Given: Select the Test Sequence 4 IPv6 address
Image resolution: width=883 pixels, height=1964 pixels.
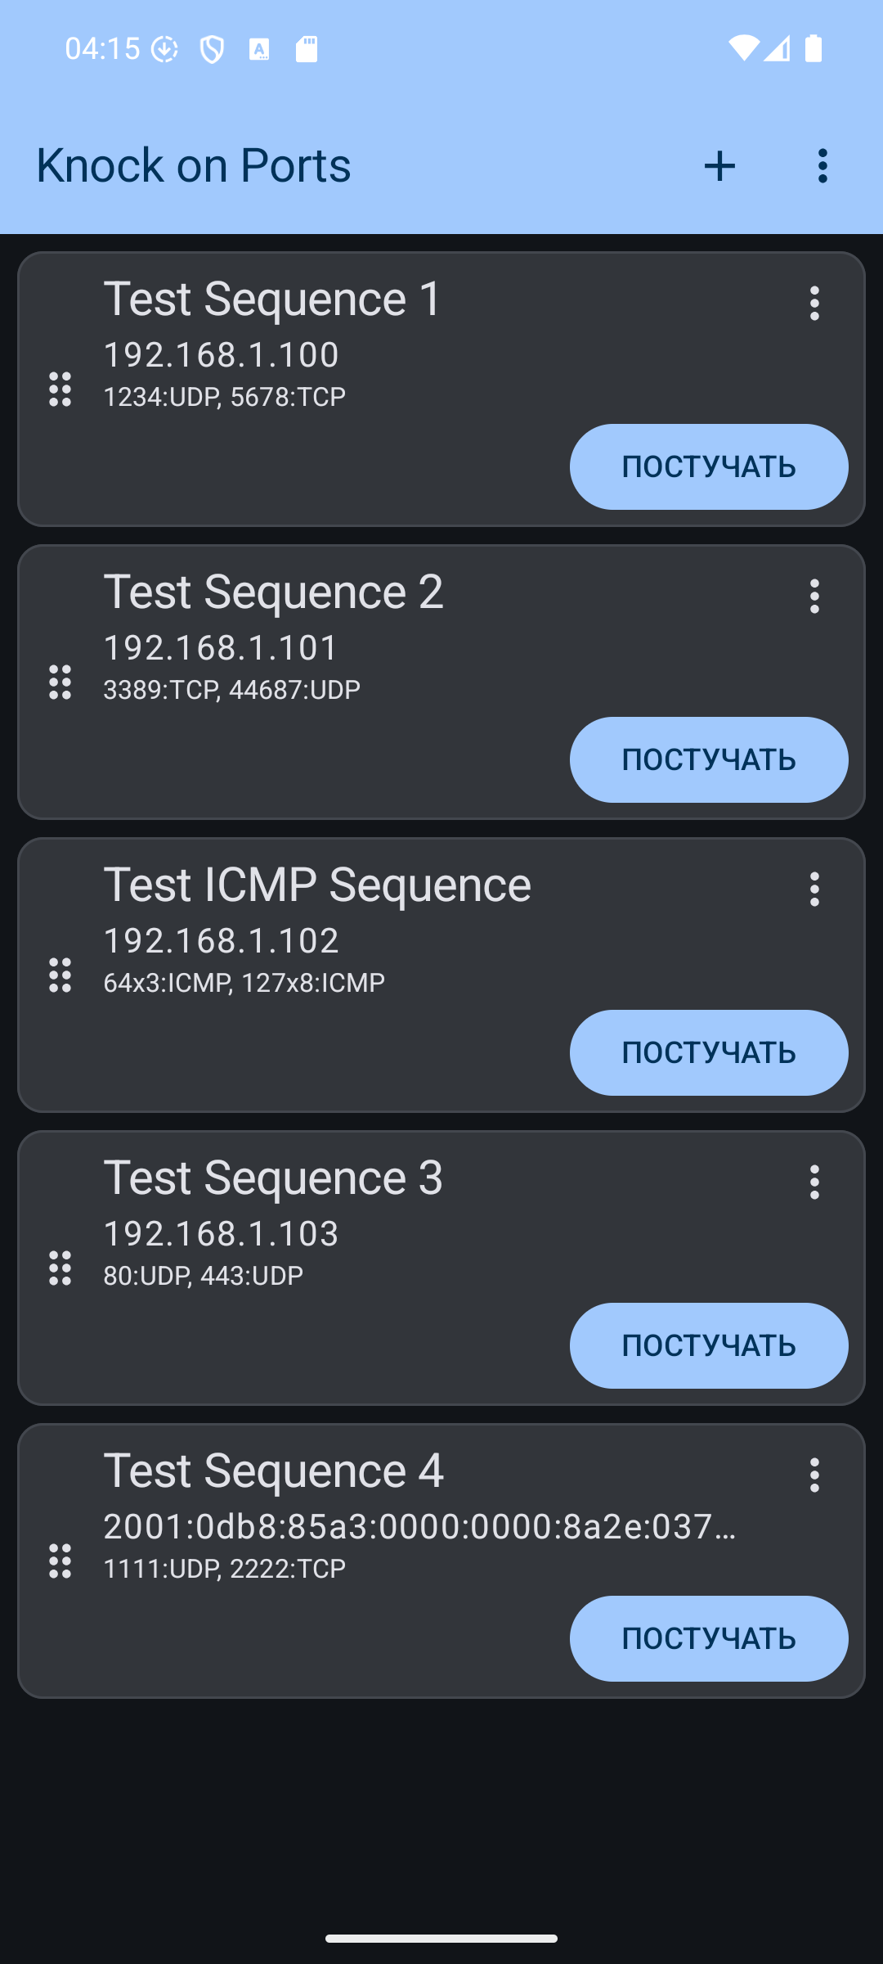Looking at the screenshot, I should pyautogui.click(x=419, y=1527).
